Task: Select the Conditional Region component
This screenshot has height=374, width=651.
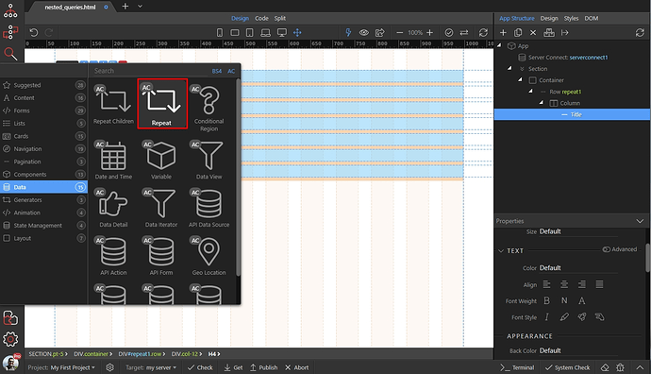Action: pos(209,108)
